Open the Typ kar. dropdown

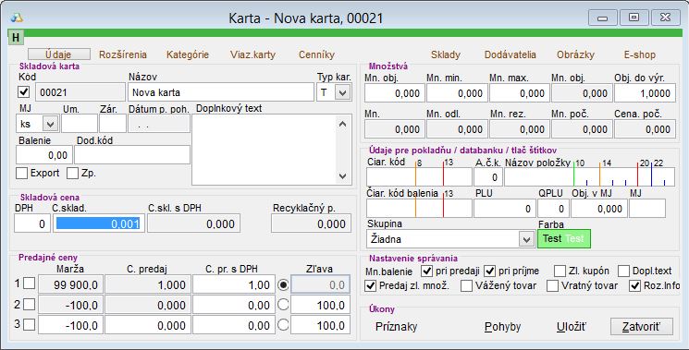click(x=343, y=92)
